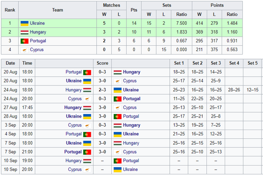Image resolution: width=263 pixels, height=176 pixels.
Task: Click the Set 5 column header
Action: (x=253, y=63)
